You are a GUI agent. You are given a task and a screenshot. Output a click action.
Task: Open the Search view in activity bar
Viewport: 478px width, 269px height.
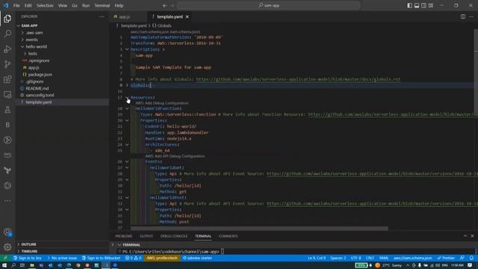point(7,34)
